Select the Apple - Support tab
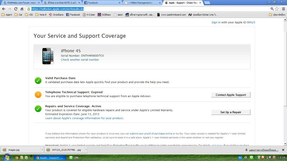This screenshot has height=161, width=287. [183, 3]
